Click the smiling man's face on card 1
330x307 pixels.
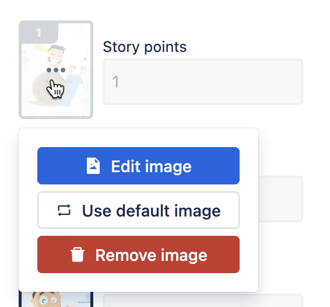pyautogui.click(x=55, y=55)
